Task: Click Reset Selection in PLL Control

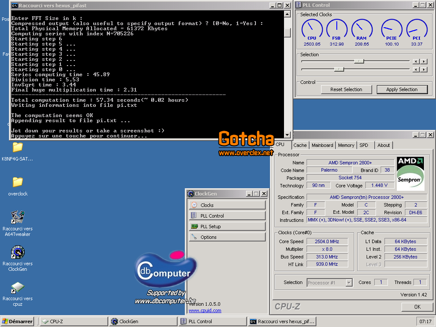Action: pyautogui.click(x=346, y=89)
